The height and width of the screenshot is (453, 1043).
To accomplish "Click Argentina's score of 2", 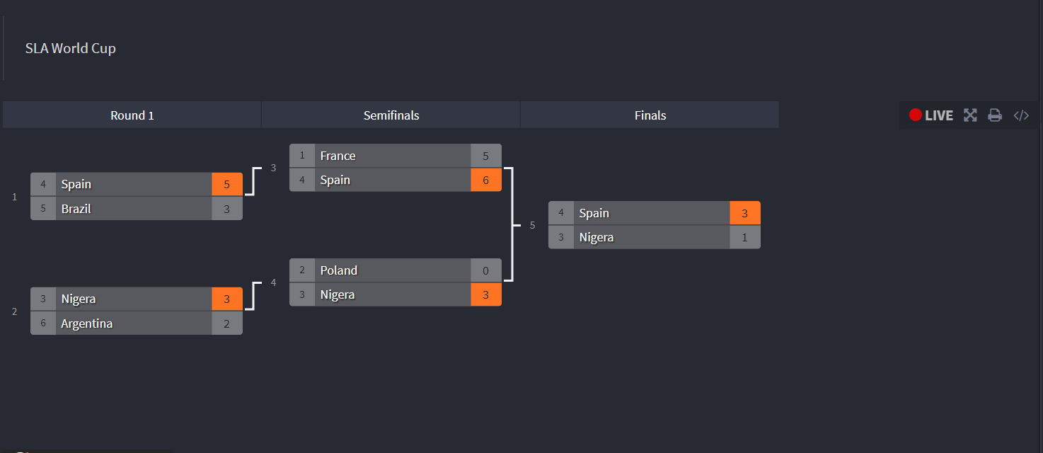I will coord(227,323).
